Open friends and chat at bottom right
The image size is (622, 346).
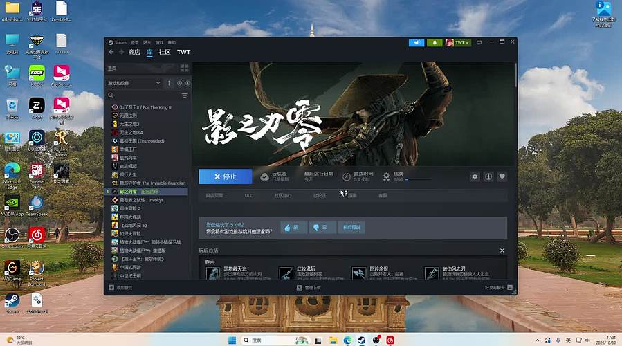498,287
